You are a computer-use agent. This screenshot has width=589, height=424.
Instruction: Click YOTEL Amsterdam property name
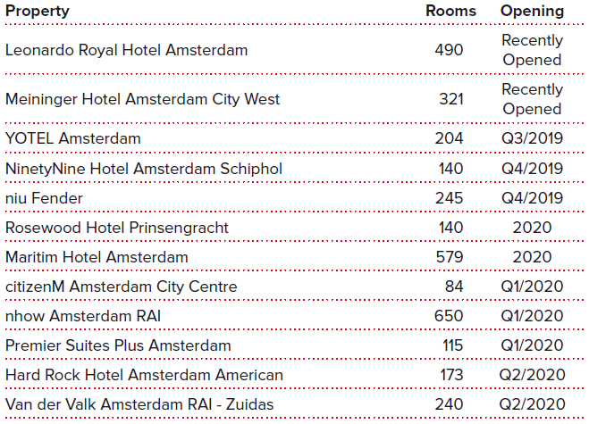tap(73, 138)
